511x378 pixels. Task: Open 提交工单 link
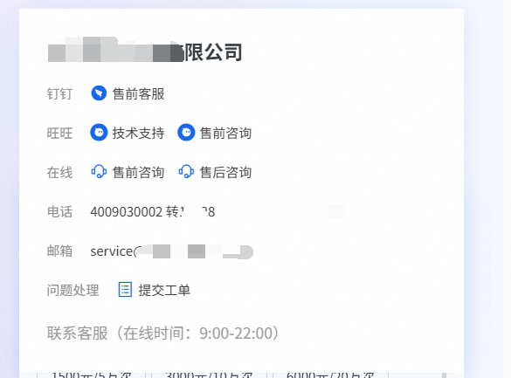click(x=164, y=290)
